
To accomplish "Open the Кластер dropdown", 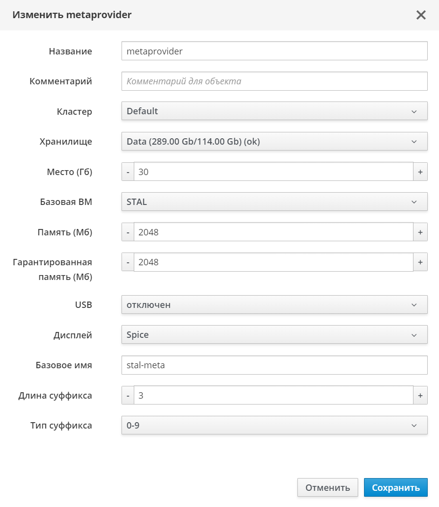I will click(x=274, y=111).
